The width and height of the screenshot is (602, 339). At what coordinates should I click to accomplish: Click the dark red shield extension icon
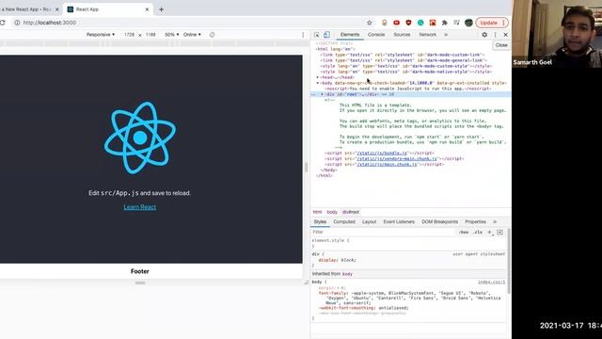click(x=408, y=23)
